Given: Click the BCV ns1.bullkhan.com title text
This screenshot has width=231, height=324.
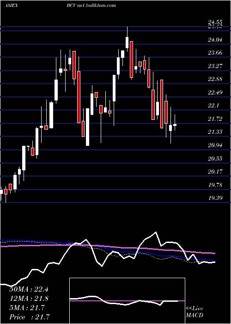Looking at the screenshot, I should click(91, 6).
